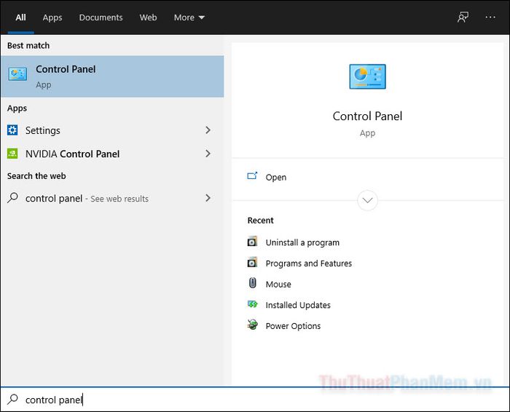Image resolution: width=510 pixels, height=412 pixels.
Task: Click the Power Options icon under Recent
Action: (x=252, y=325)
